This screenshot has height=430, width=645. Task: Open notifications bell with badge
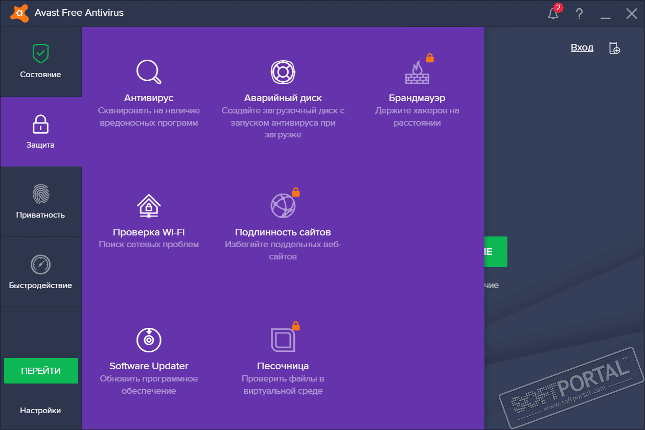tap(554, 13)
